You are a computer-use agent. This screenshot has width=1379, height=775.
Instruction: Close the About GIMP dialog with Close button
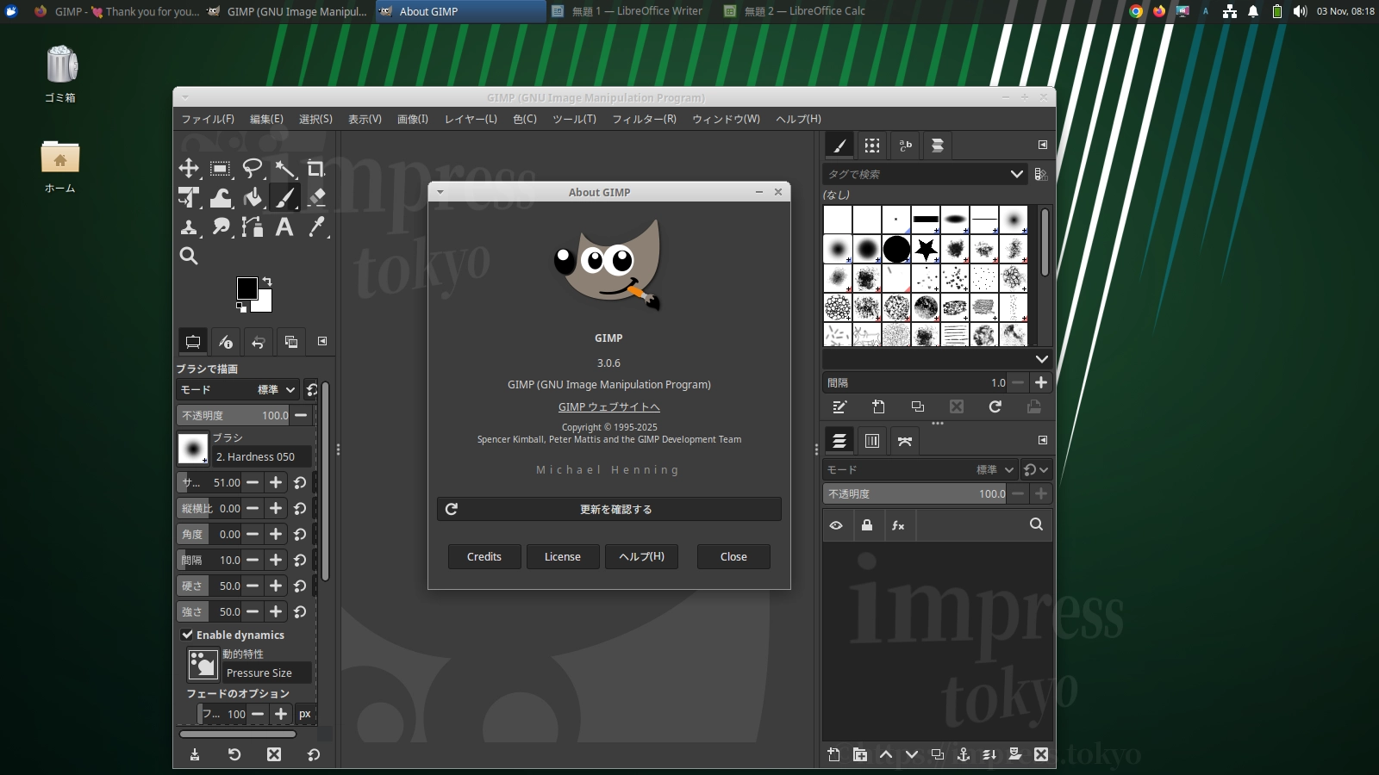coord(733,556)
